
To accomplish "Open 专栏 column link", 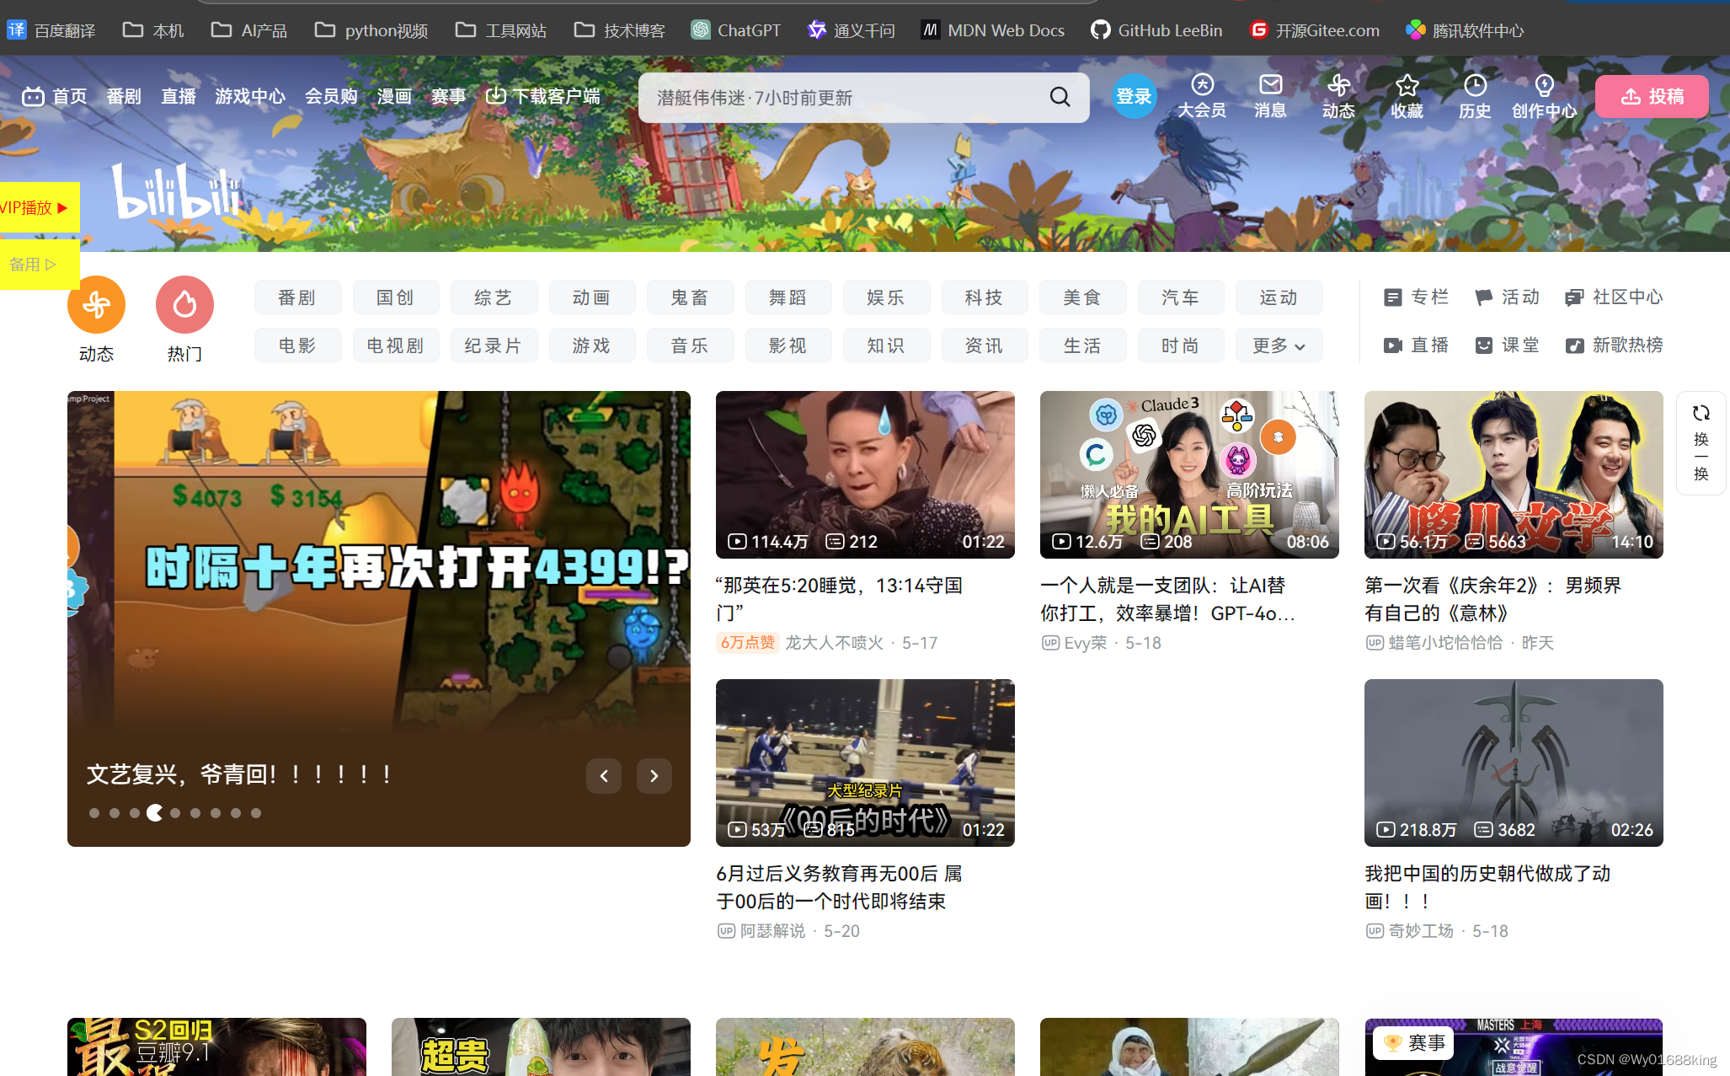I will 1416,297.
